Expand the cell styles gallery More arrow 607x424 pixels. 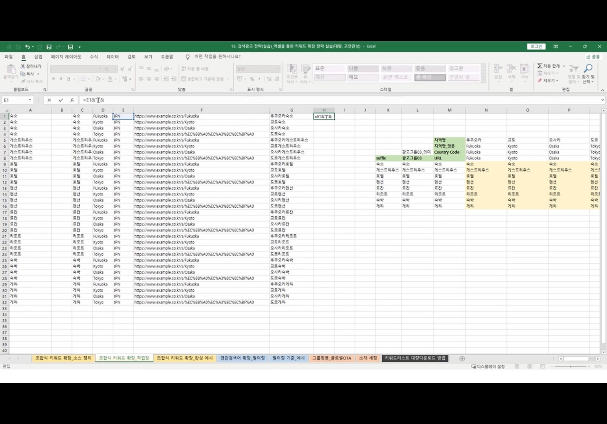coord(483,80)
